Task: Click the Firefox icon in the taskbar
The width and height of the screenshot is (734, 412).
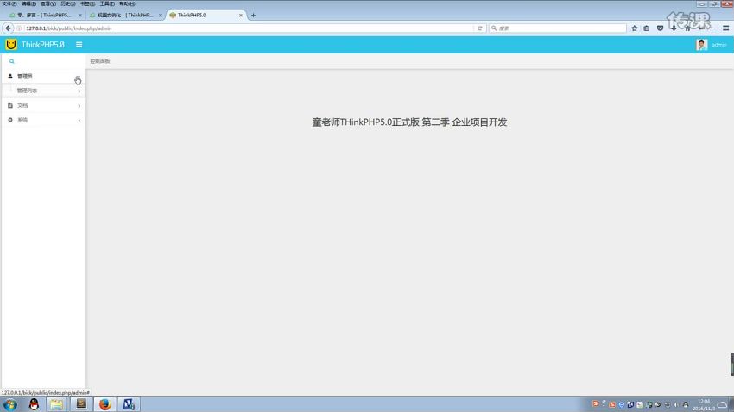Action: tap(104, 404)
